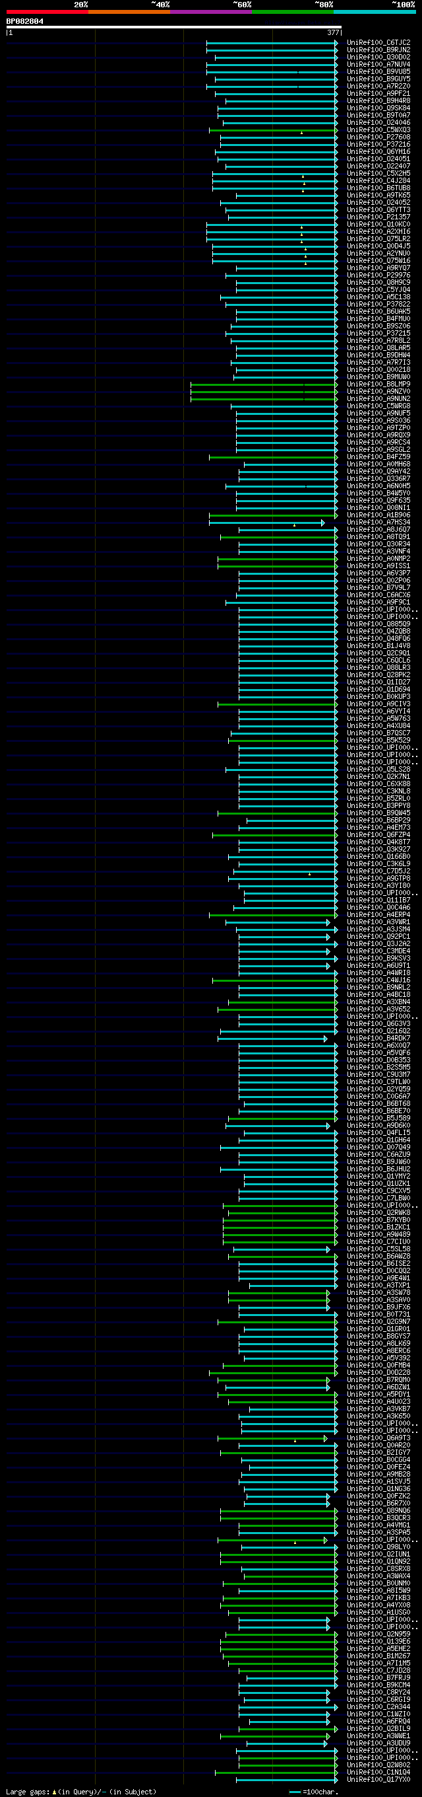The image size is (422, 1797).
Task: Select the UniRef100_P21357 label
Action: tap(379, 217)
